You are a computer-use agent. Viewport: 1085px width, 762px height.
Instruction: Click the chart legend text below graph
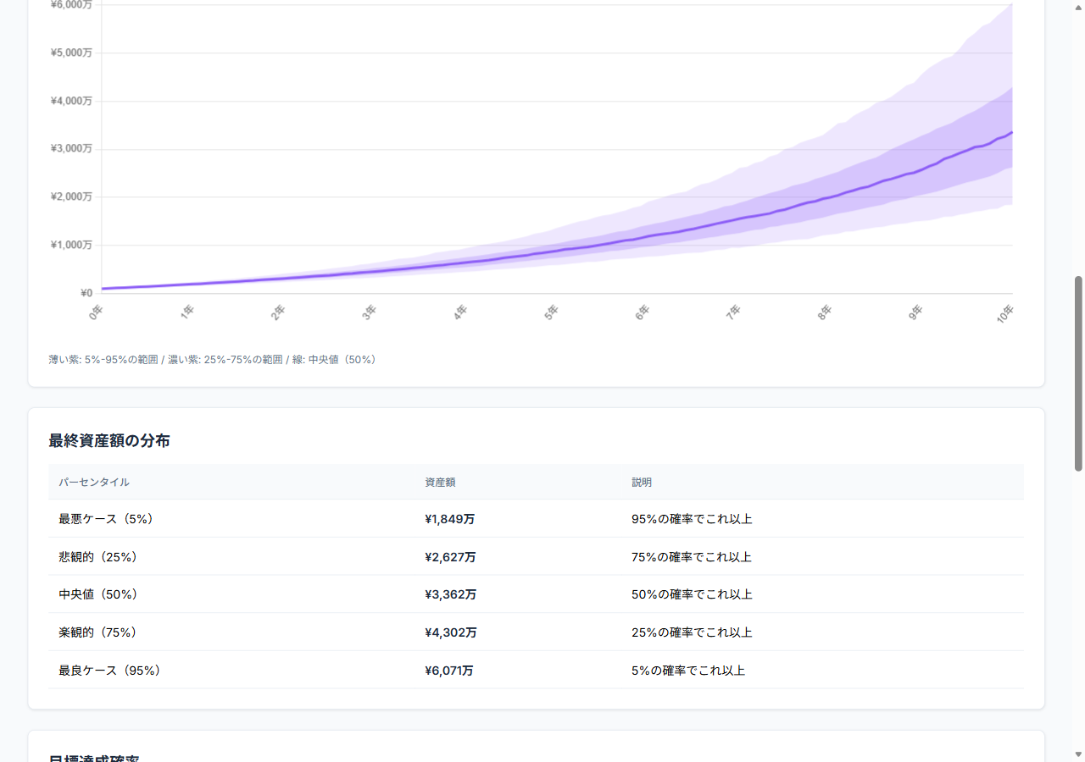214,360
